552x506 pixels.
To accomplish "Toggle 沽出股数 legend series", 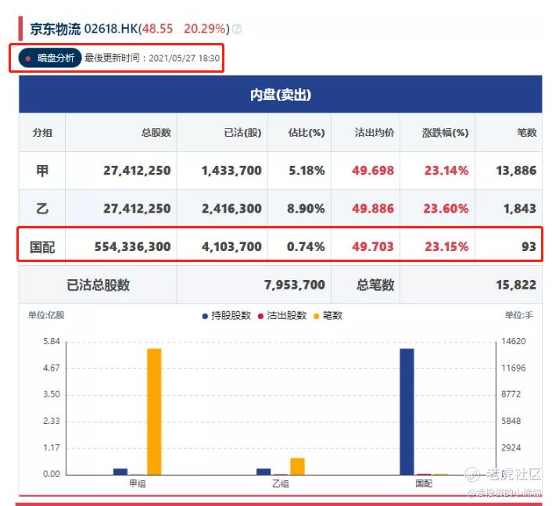I will point(282,315).
